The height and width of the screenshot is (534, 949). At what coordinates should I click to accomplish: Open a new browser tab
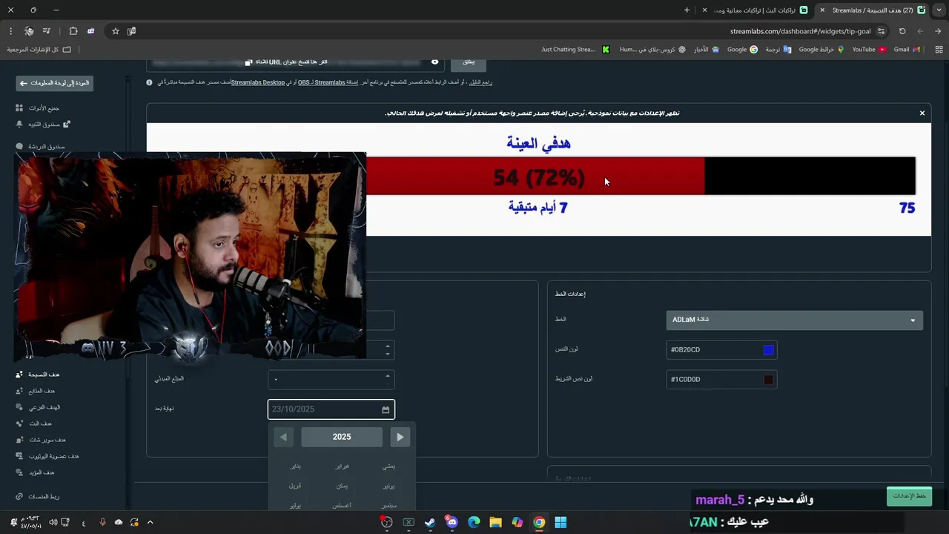tap(687, 10)
